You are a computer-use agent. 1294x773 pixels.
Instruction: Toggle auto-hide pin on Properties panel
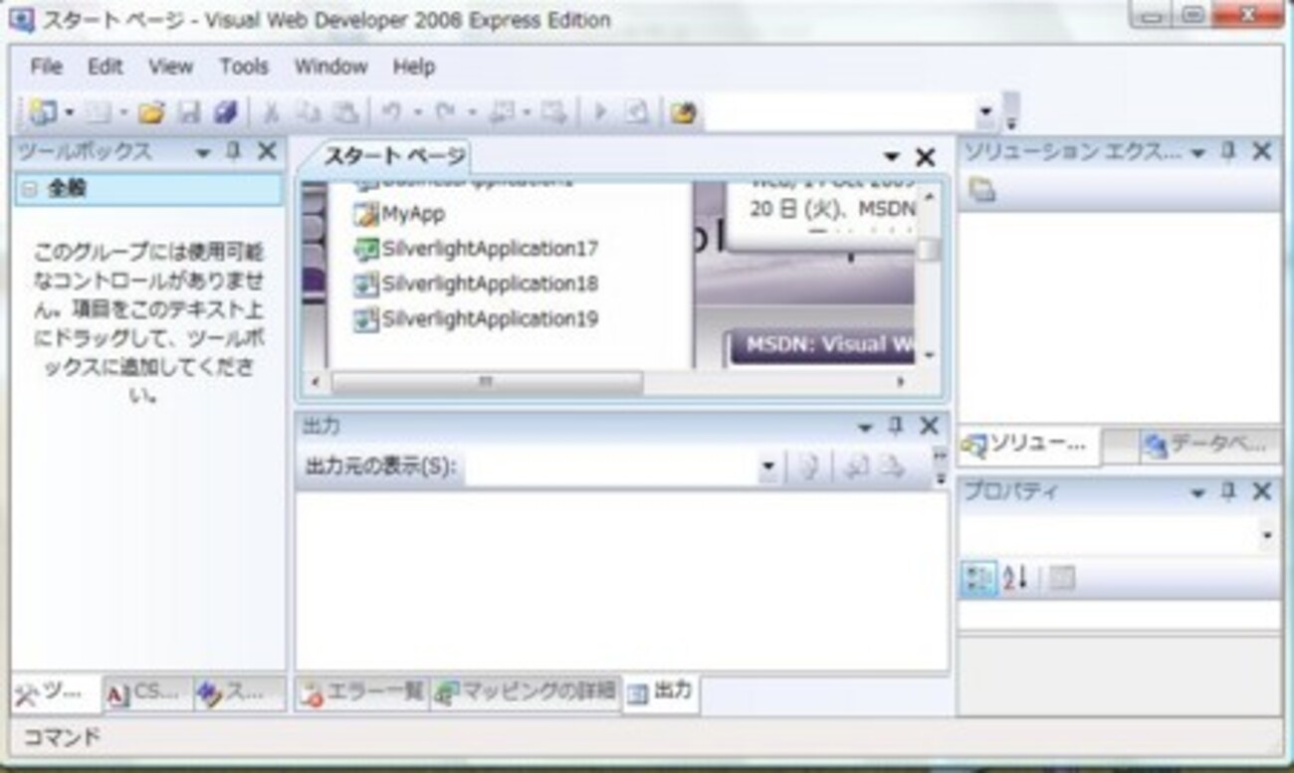coord(1228,490)
